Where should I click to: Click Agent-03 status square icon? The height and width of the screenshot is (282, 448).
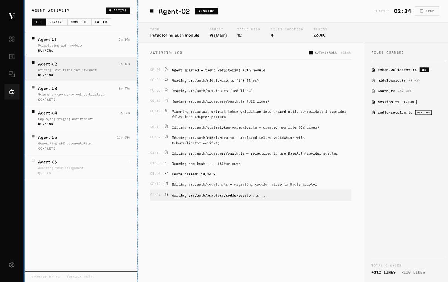tap(33, 87)
